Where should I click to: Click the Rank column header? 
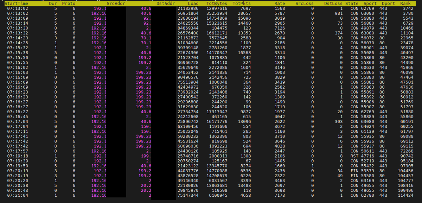pos(405,3)
